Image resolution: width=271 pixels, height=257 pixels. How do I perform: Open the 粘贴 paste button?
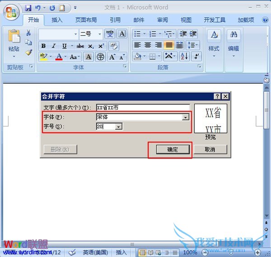(x=14, y=43)
